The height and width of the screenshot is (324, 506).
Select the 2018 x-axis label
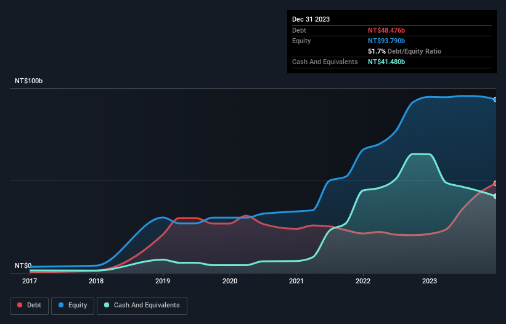click(x=96, y=281)
